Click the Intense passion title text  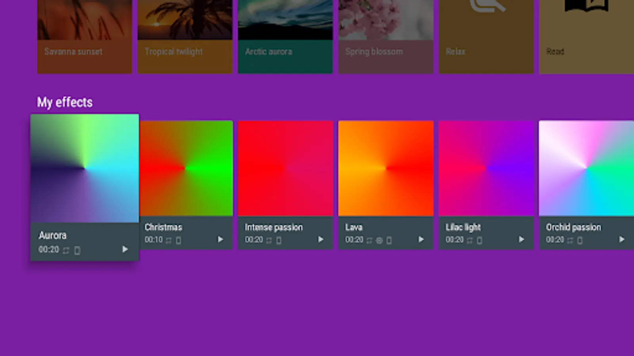click(x=273, y=227)
